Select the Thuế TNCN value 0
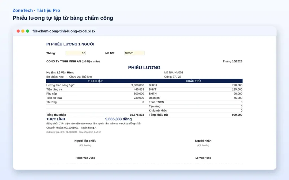Screen dimensions: 289x180 click(x=242, y=102)
